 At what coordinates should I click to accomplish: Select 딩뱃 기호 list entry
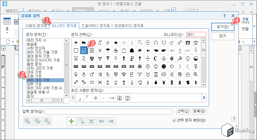click(45, 84)
